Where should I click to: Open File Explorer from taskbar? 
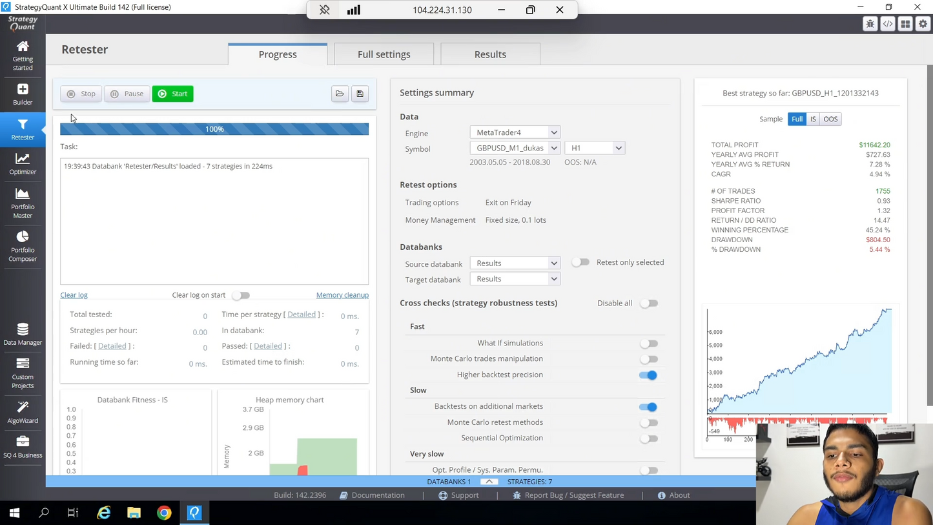[134, 513]
